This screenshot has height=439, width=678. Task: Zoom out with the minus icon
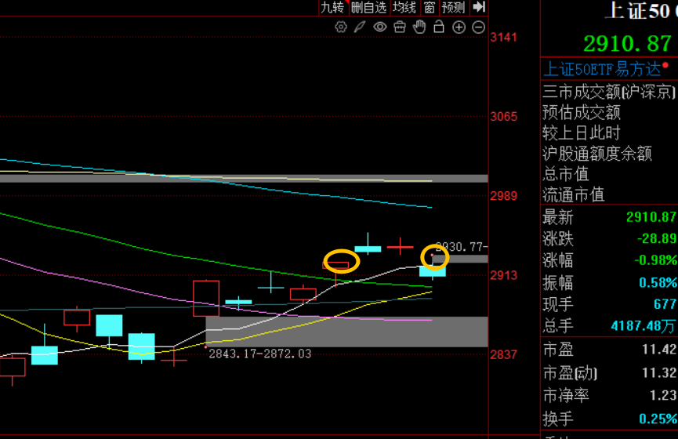pos(478,27)
